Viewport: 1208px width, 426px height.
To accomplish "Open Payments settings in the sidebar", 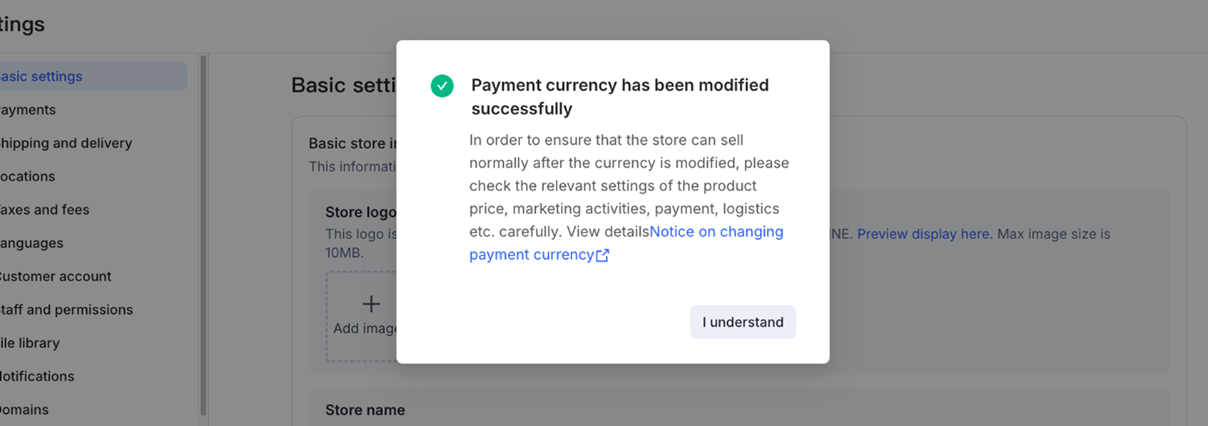I will coord(29,110).
